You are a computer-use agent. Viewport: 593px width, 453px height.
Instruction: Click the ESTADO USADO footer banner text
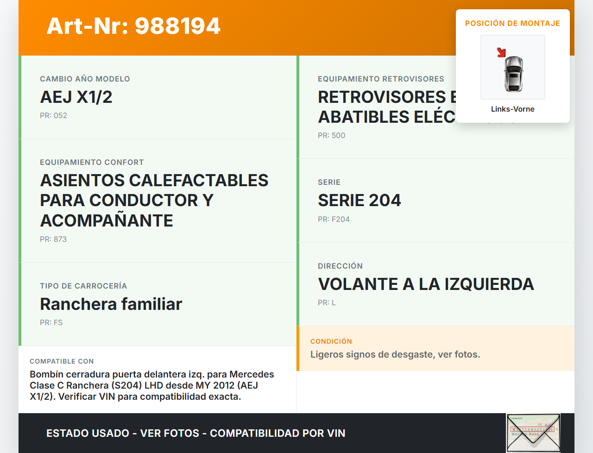(x=196, y=433)
